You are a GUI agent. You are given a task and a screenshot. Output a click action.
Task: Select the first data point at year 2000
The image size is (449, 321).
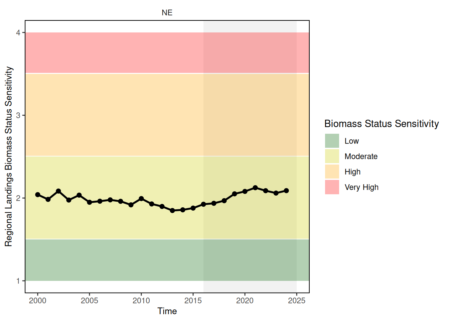click(x=38, y=195)
